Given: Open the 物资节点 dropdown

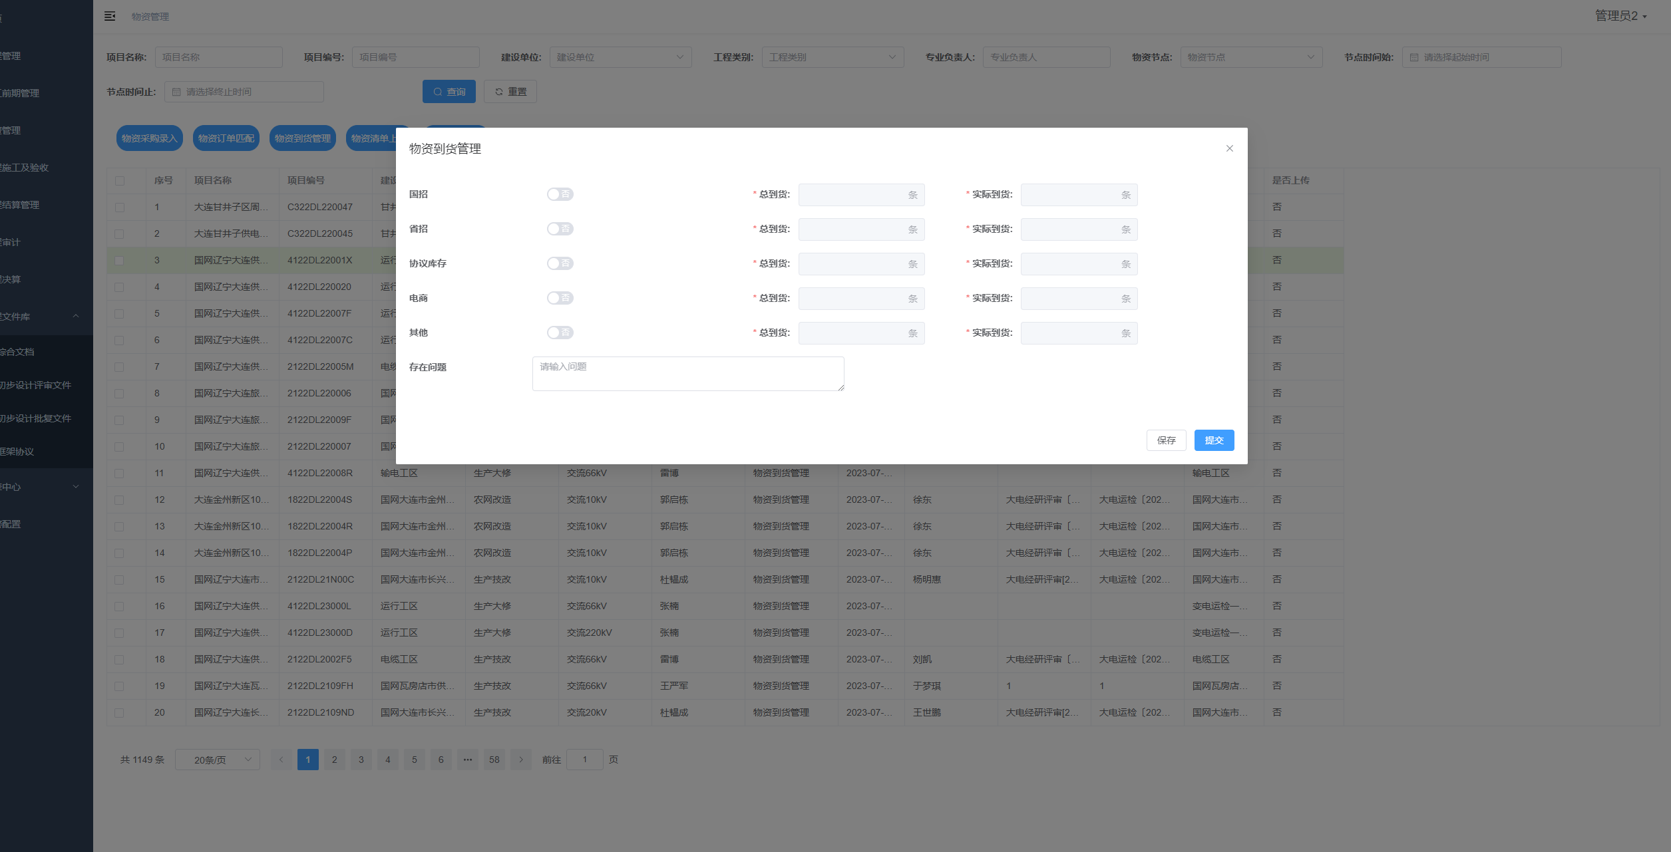Looking at the screenshot, I should pyautogui.click(x=1251, y=57).
